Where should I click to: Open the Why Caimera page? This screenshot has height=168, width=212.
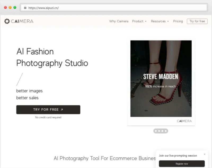[119, 21]
